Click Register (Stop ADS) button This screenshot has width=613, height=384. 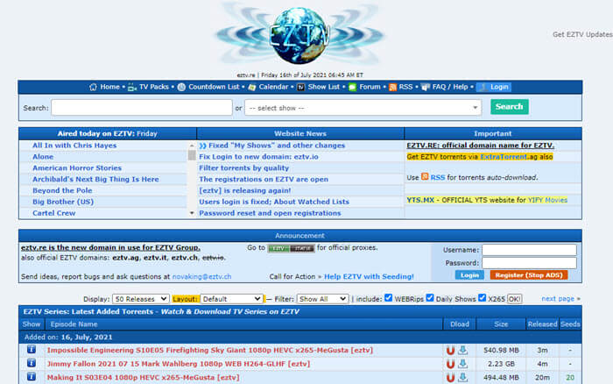pos(529,275)
